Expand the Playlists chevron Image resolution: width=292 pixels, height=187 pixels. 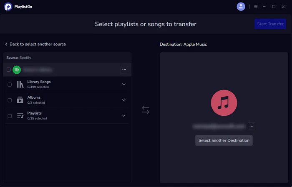123,116
